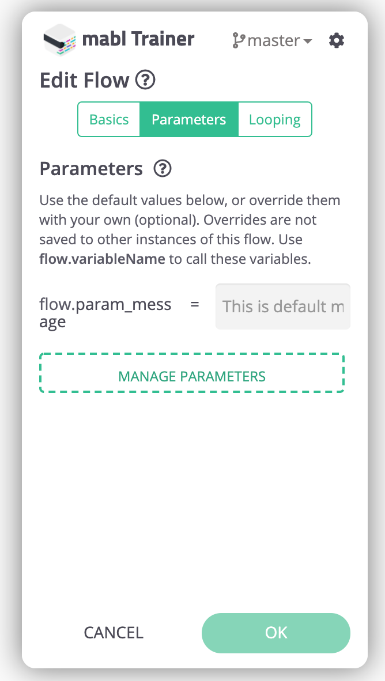Screen dimensions: 385x681
Task: Open the Looping tab
Action: pyautogui.click(x=274, y=119)
